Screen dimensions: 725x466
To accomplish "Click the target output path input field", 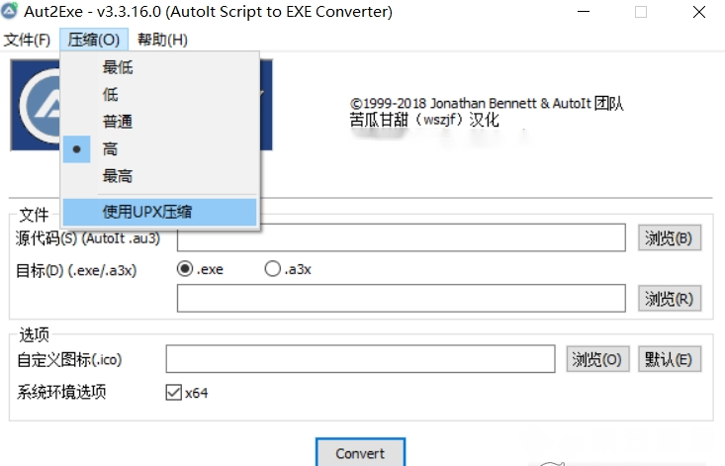I will pyautogui.click(x=402, y=298).
